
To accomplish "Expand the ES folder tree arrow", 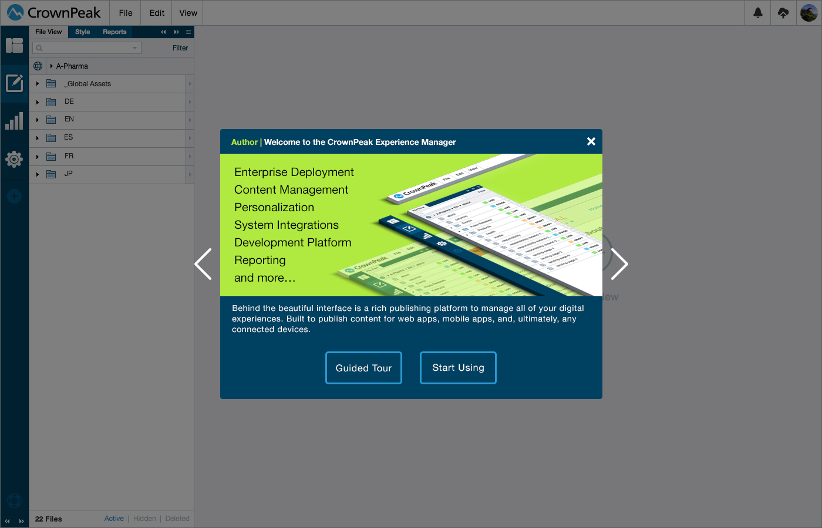I will pyautogui.click(x=38, y=138).
